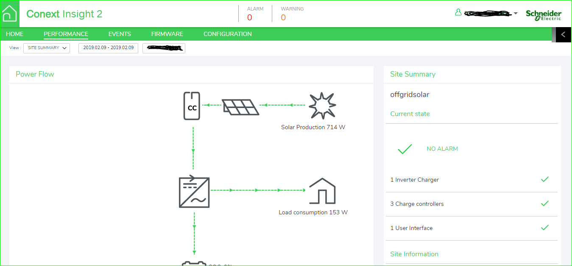Viewport: 572px width, 266px height.
Task: Open the SITE SUMMARY view dropdown
Action: click(47, 48)
